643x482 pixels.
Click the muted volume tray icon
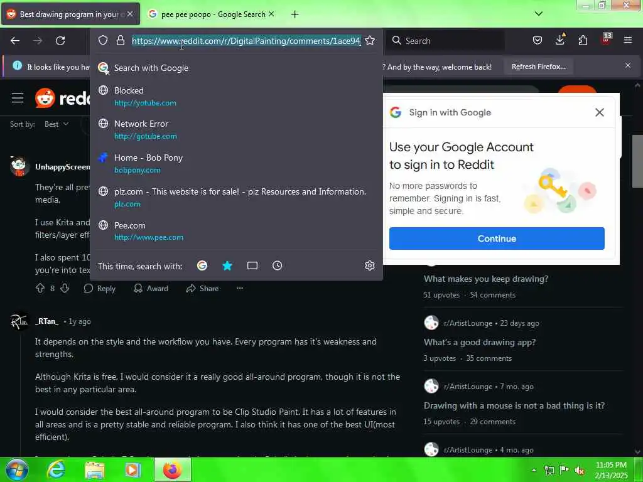(580, 471)
